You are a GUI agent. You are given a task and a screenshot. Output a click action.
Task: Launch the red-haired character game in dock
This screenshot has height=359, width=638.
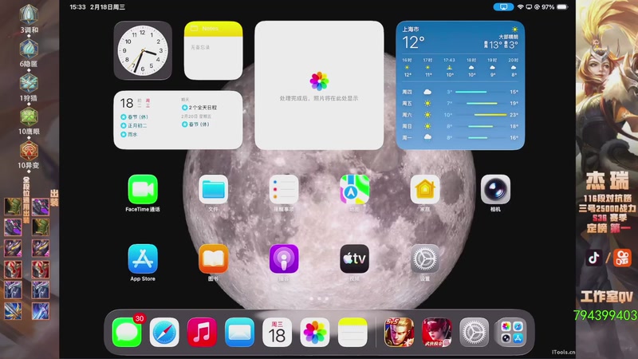[x=436, y=333]
